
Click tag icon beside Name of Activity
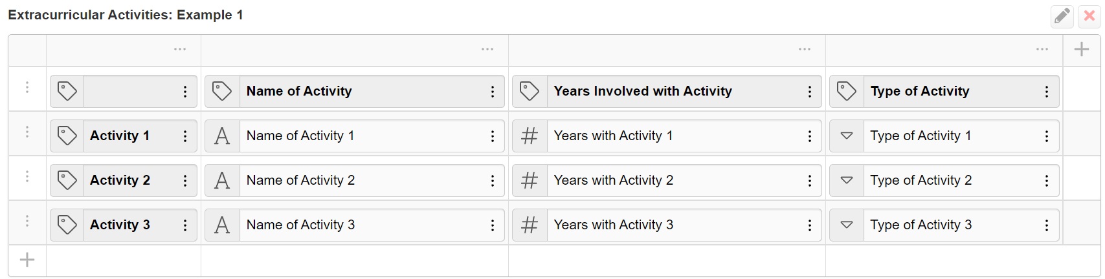222,91
